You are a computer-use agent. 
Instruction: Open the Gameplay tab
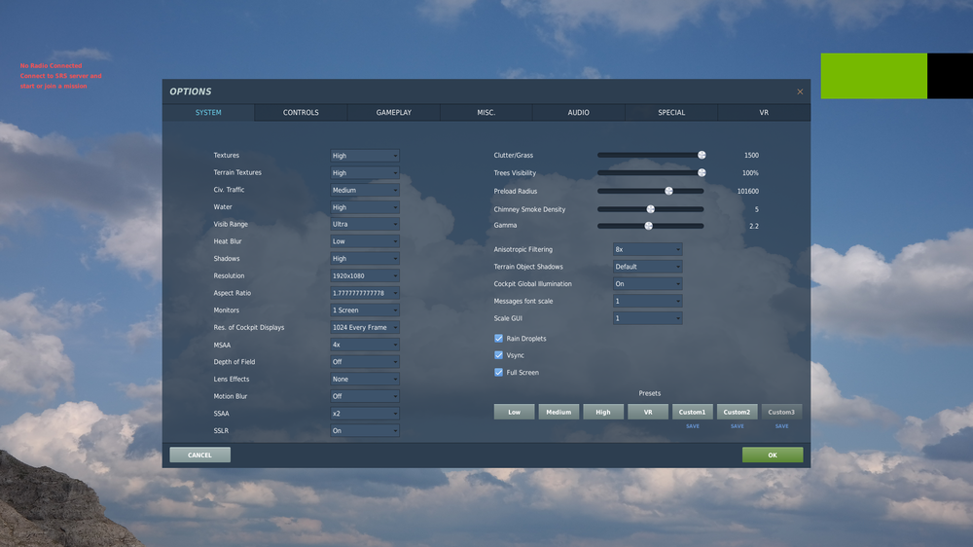393,112
